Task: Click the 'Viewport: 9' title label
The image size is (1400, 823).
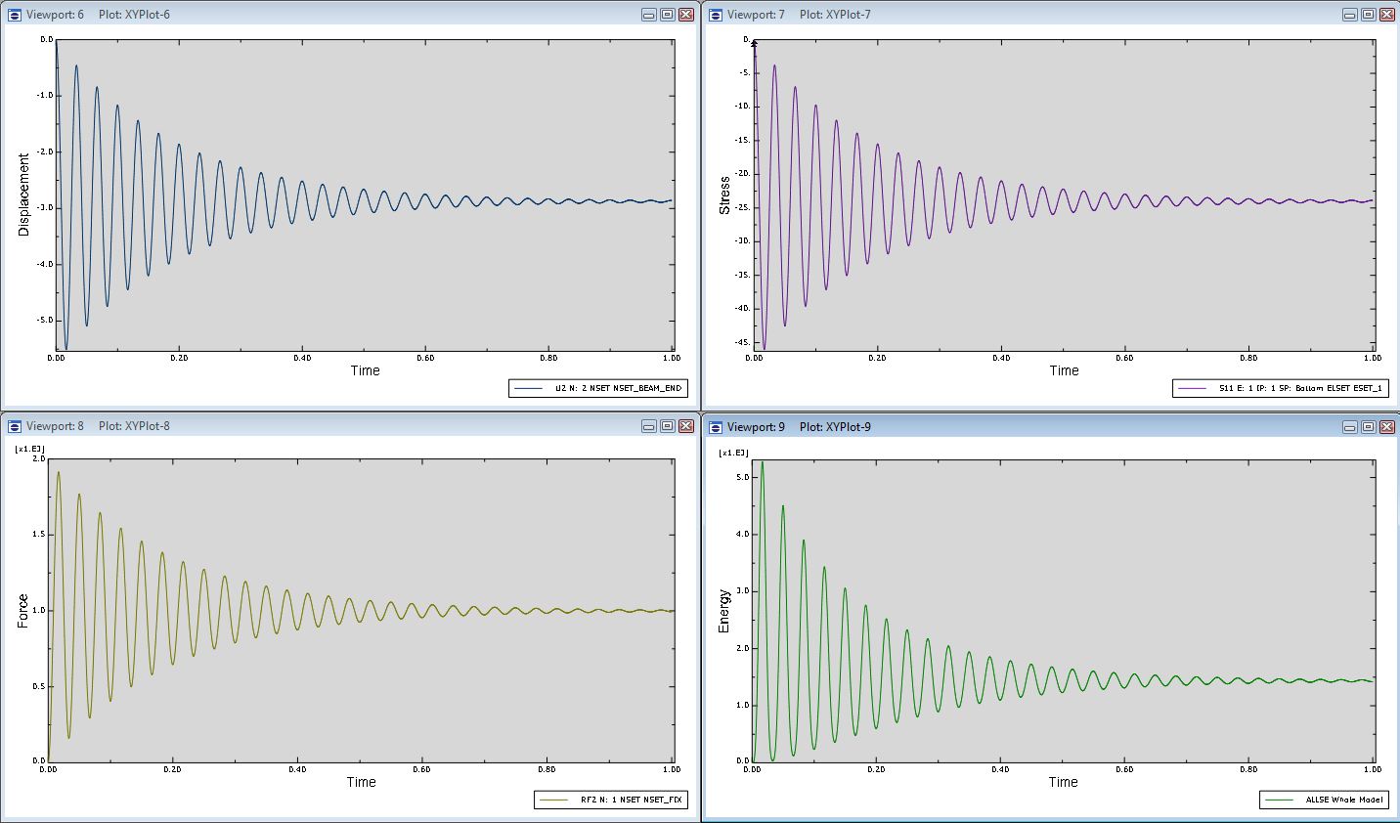Action: (756, 427)
